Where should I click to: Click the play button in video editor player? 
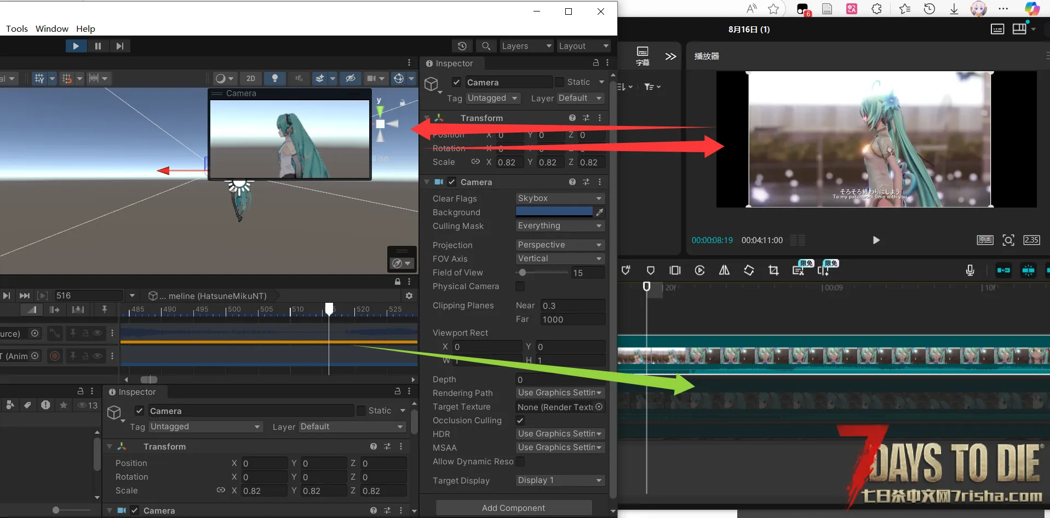tap(876, 240)
